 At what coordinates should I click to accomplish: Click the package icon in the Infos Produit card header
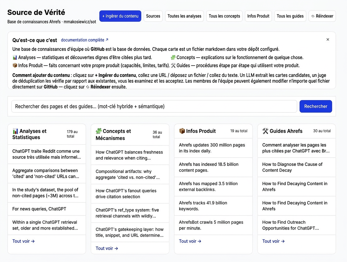pos(182,131)
